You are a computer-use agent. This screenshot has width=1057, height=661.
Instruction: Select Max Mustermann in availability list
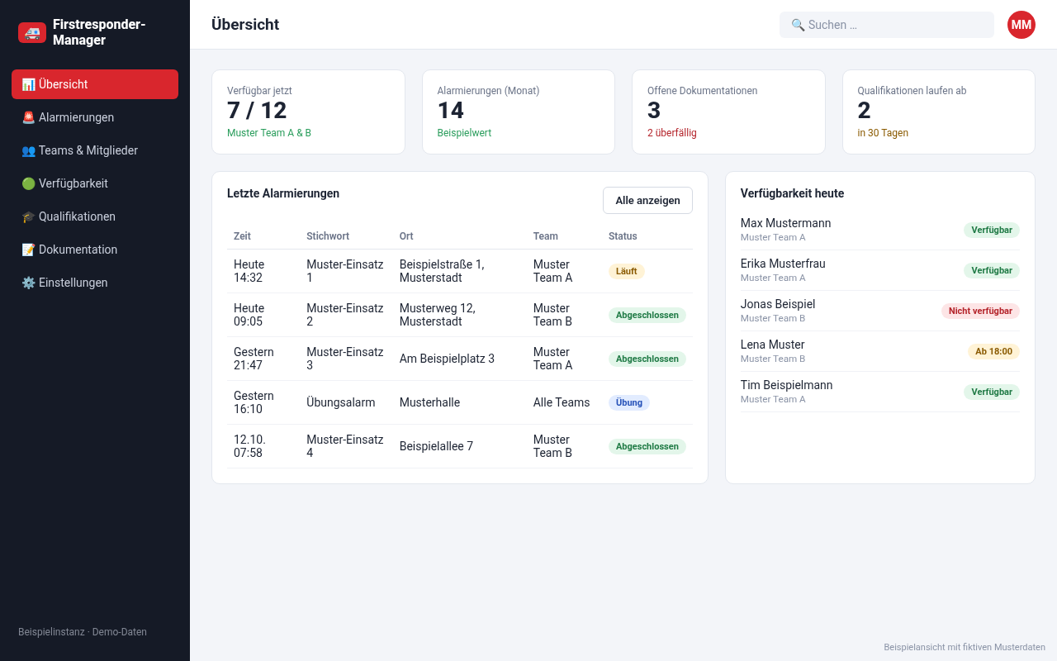880,230
